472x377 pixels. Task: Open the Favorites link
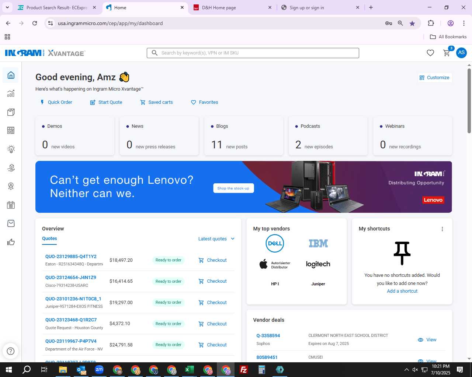pyautogui.click(x=205, y=102)
